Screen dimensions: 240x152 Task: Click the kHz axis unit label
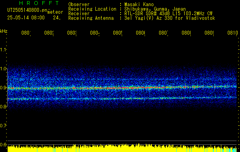[4, 31]
